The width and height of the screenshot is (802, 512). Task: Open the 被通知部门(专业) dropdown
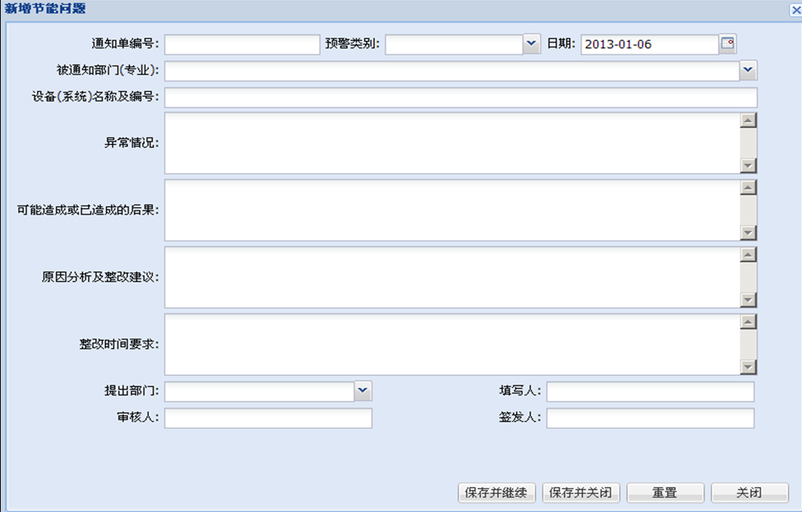[748, 70]
